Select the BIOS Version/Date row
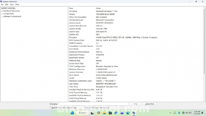This screenshot has width=206, height=116. (136, 40)
